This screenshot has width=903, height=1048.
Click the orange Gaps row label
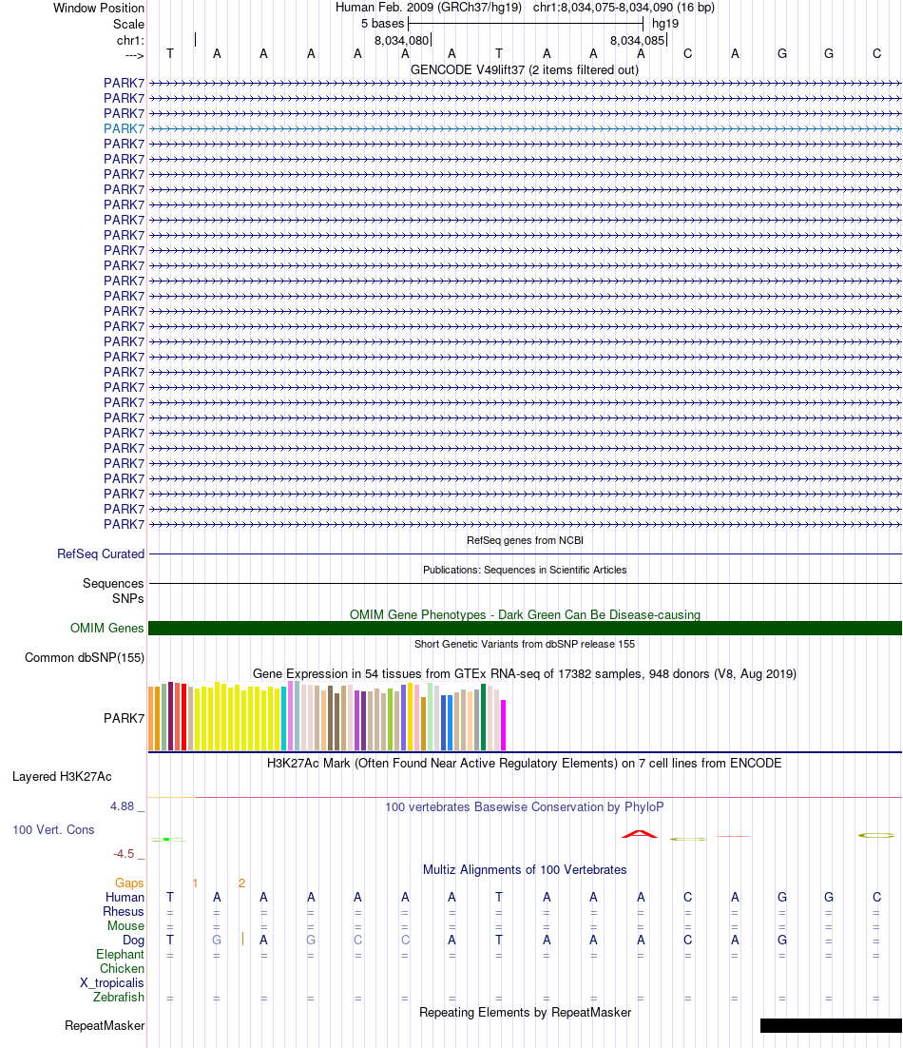click(x=129, y=883)
